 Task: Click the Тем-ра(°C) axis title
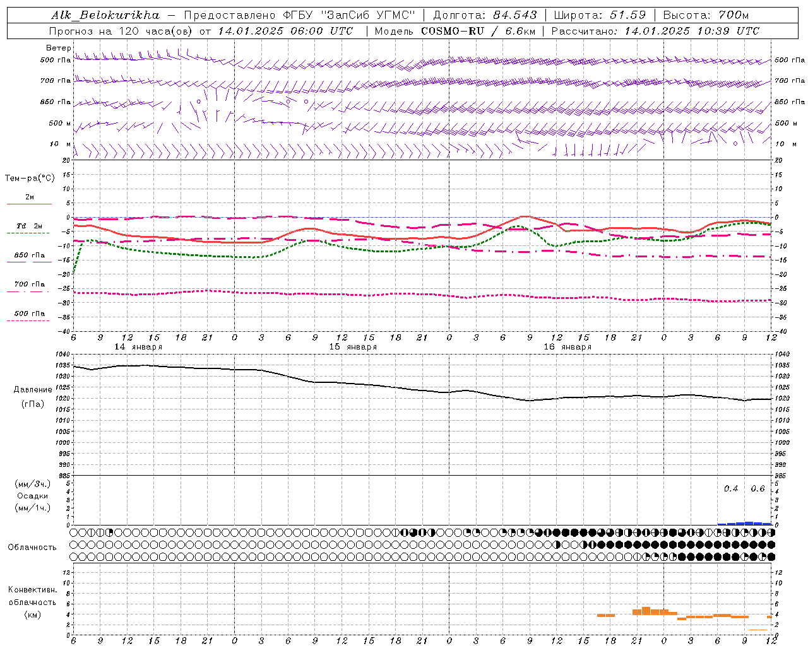tap(30, 179)
